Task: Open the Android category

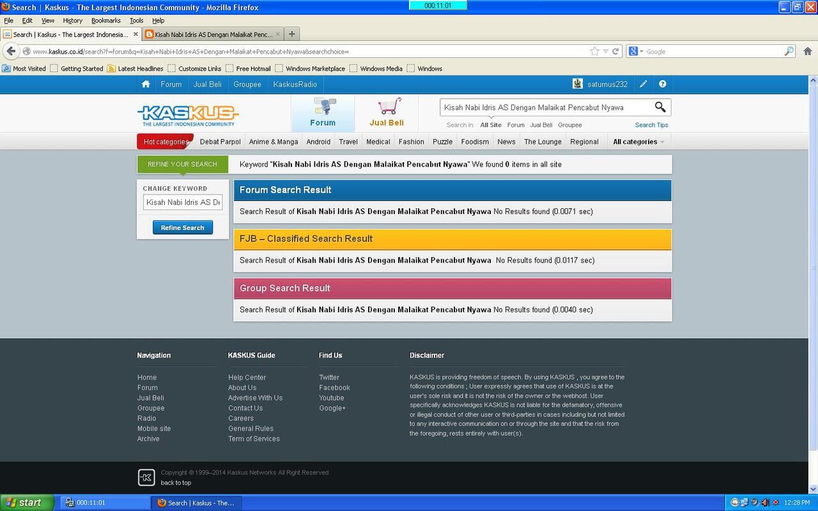Action: point(318,142)
